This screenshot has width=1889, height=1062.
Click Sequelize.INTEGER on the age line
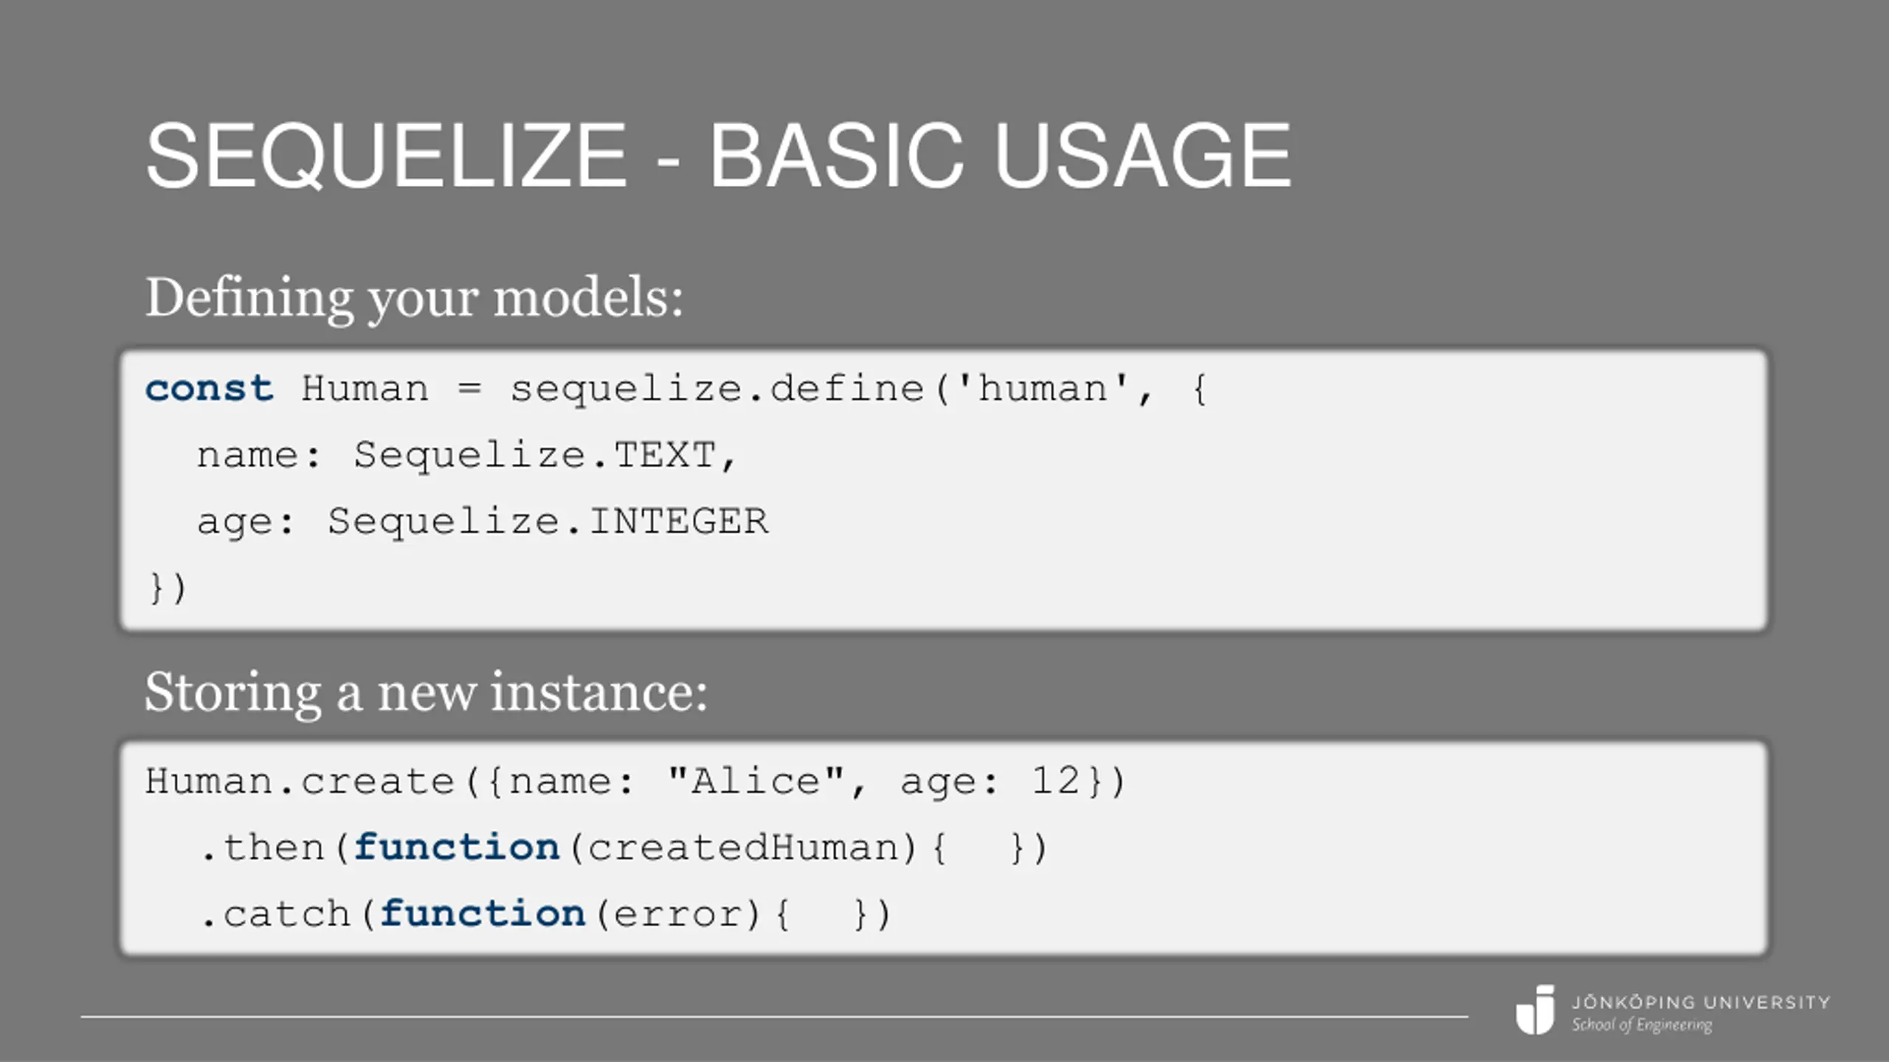pyautogui.click(x=548, y=522)
